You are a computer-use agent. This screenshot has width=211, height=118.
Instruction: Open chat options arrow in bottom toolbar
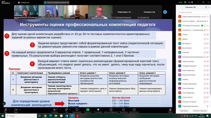(70, 109)
